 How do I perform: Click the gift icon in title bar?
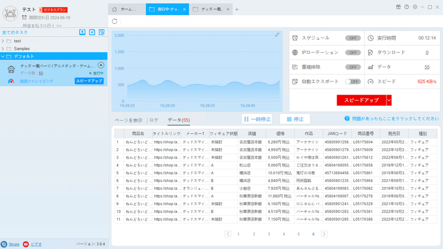pos(398,7)
